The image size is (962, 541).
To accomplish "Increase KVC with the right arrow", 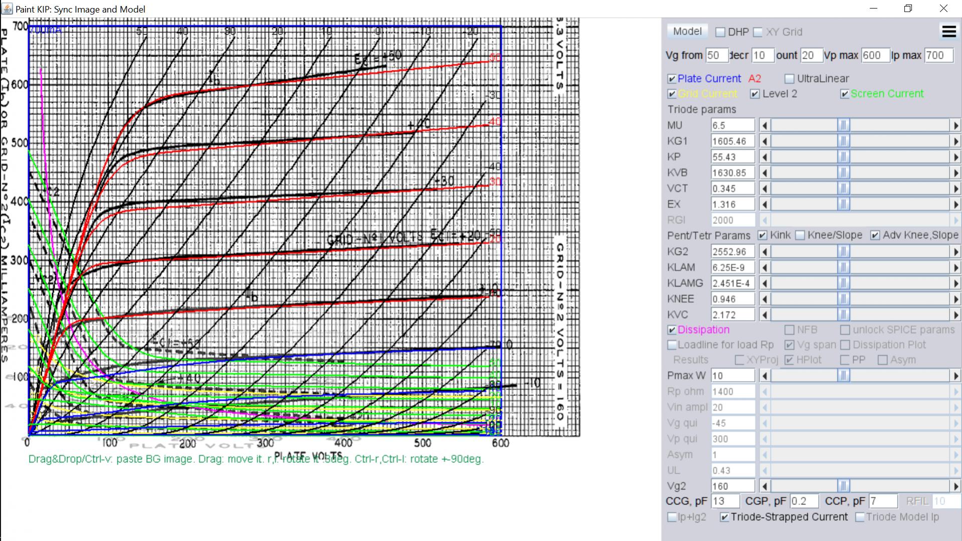I will click(955, 315).
